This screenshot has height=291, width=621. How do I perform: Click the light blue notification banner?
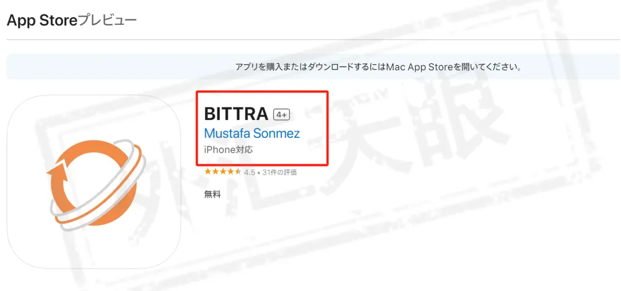click(x=313, y=67)
